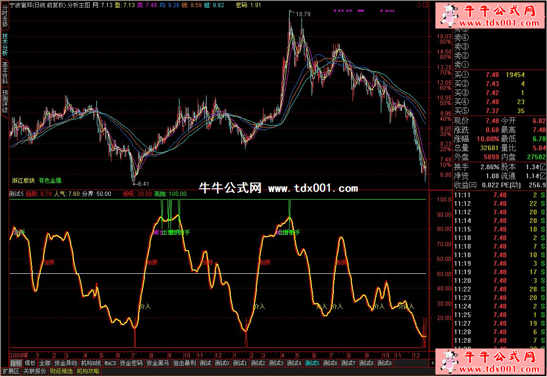Screen dimensions: 547x377
Task: Click the 浙江板块 sector label on chart
Action: (23, 181)
